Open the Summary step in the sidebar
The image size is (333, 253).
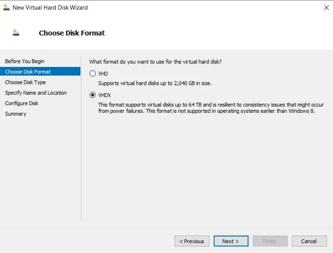point(16,114)
